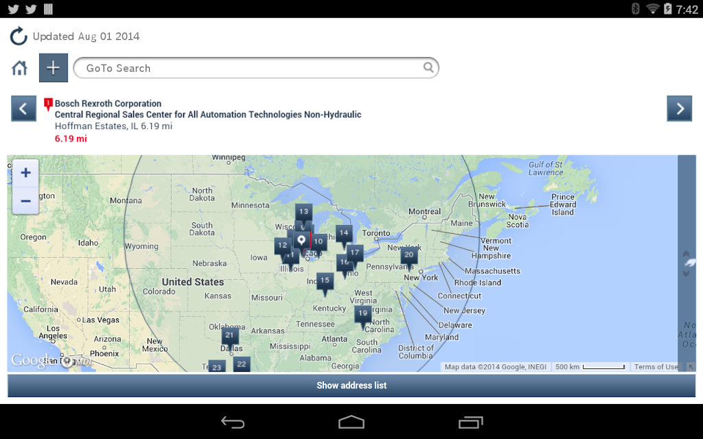Select map marker 16
Screen dimensions: 703x439
tap(343, 264)
